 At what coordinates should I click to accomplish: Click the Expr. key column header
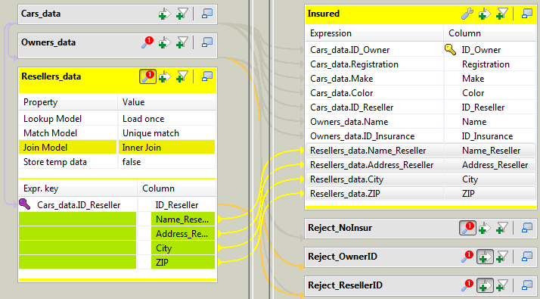click(x=78, y=188)
